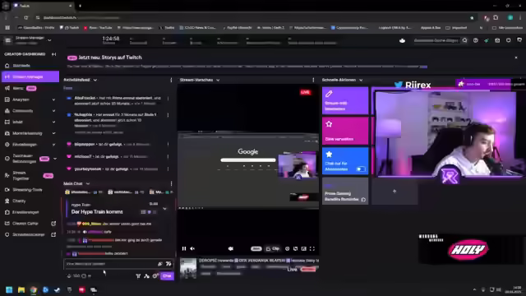Expand the Analysen sidebar section
This screenshot has height=296, width=526.
pyautogui.click(x=53, y=99)
